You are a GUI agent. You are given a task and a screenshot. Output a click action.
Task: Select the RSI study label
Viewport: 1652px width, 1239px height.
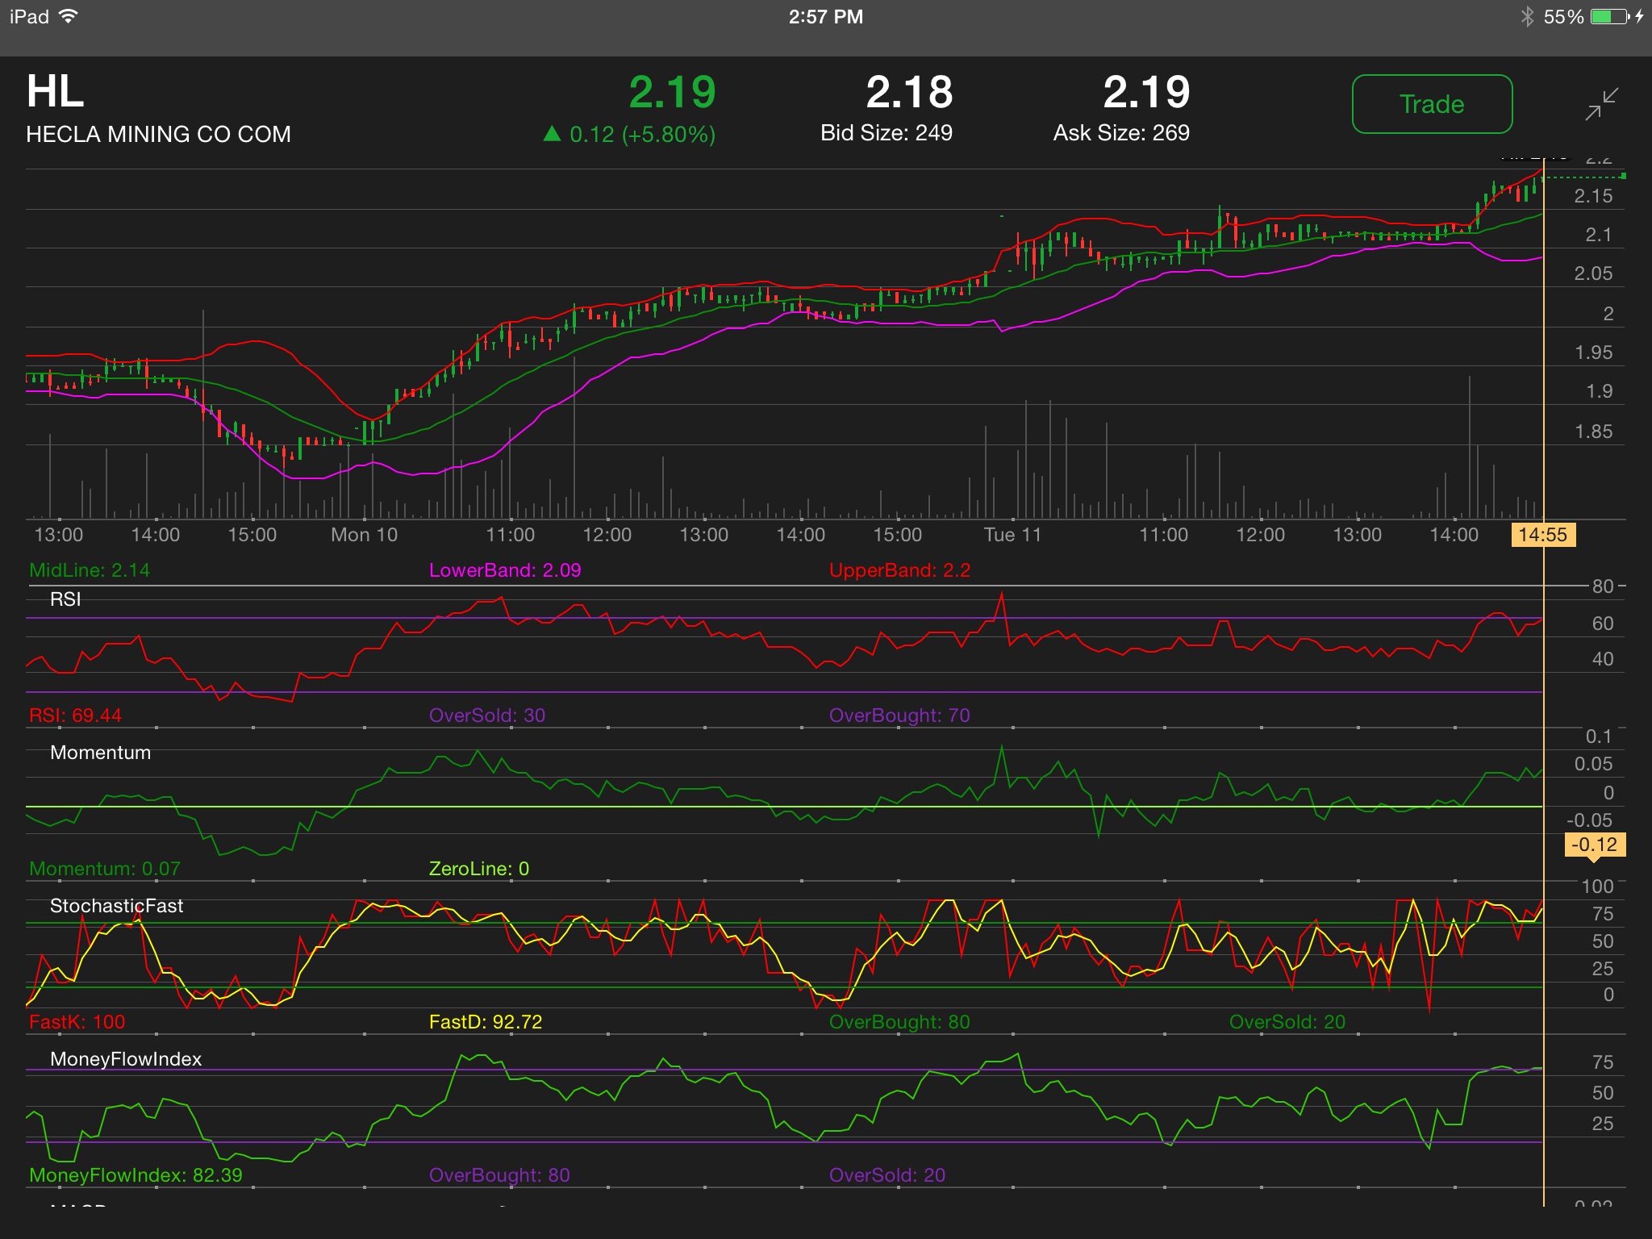[x=65, y=599]
